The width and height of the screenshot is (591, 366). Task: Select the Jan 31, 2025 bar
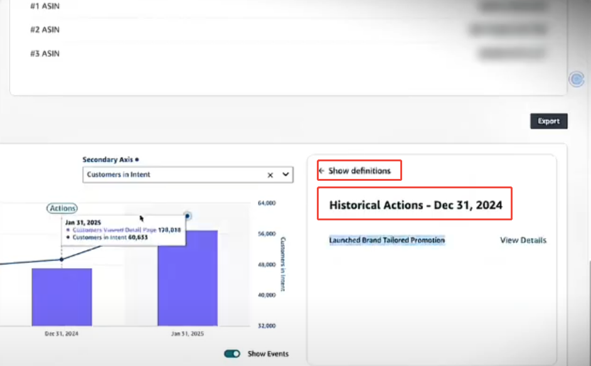(x=188, y=278)
